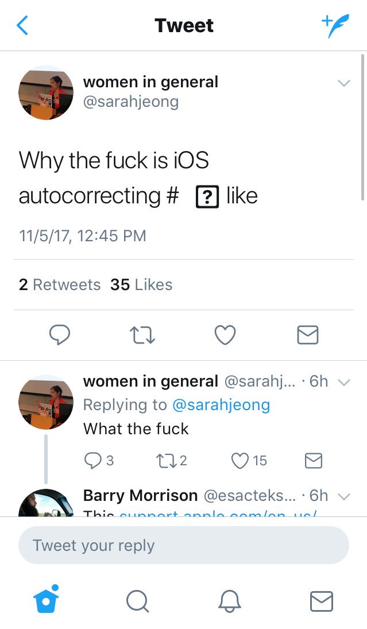View the 35 Likes list
This screenshot has width=367, height=629.
tap(141, 285)
